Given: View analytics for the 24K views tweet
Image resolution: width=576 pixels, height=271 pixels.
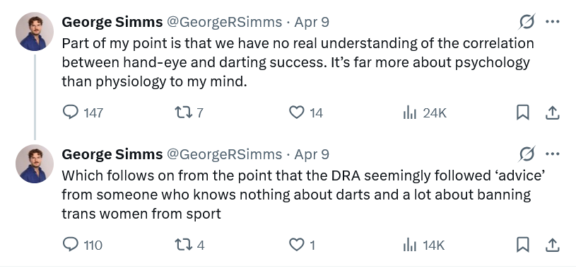Looking at the screenshot, I should pyautogui.click(x=425, y=113).
